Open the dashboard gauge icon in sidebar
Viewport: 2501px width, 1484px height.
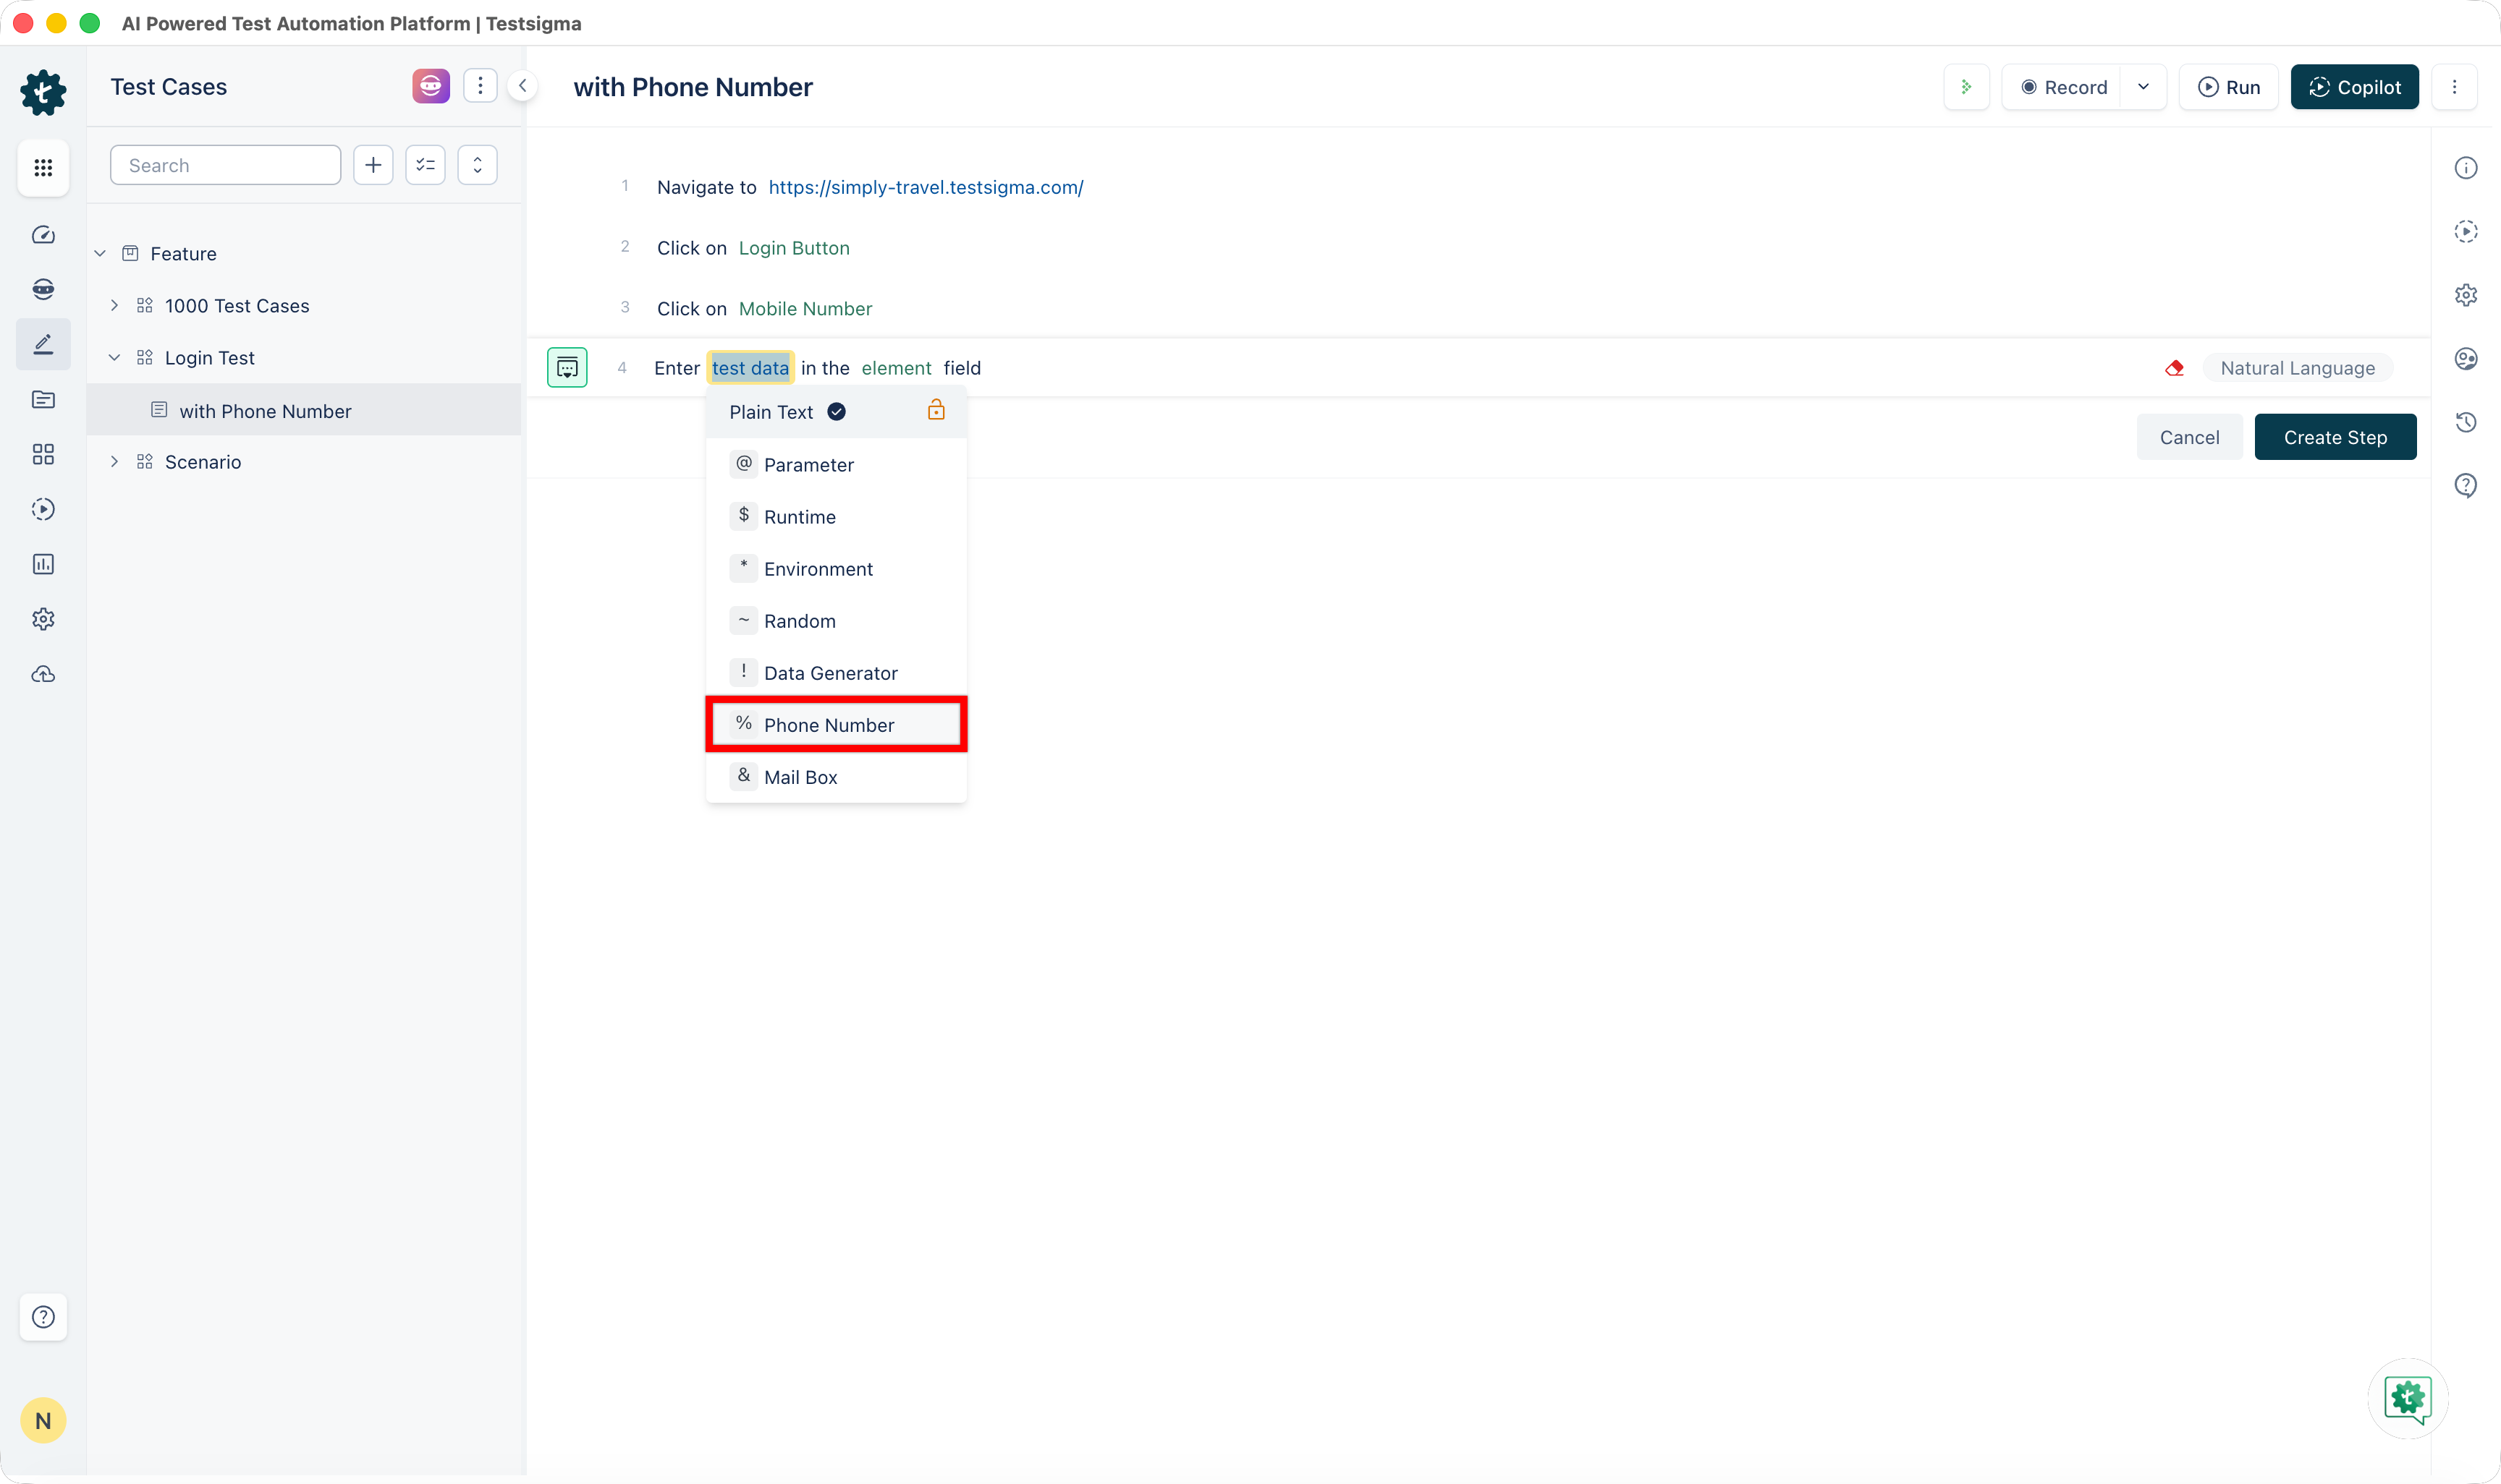tap(43, 235)
